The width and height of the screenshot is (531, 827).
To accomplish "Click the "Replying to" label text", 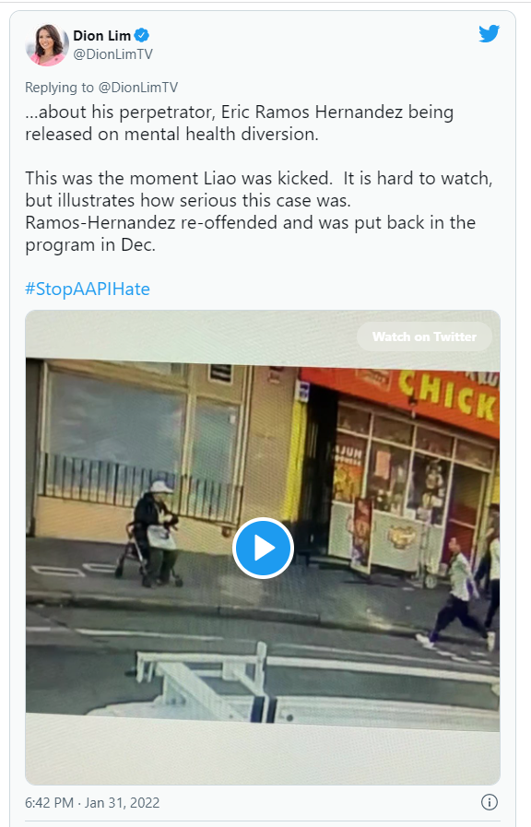I will coord(59,87).
